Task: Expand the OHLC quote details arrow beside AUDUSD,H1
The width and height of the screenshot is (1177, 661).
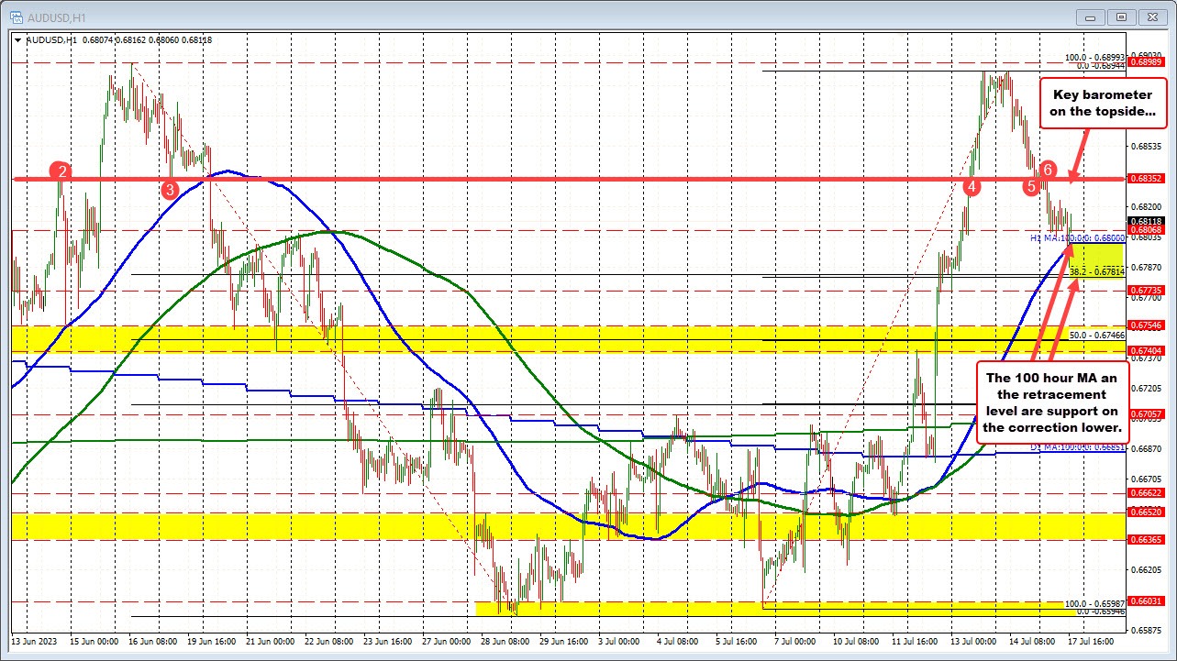Action: point(17,40)
